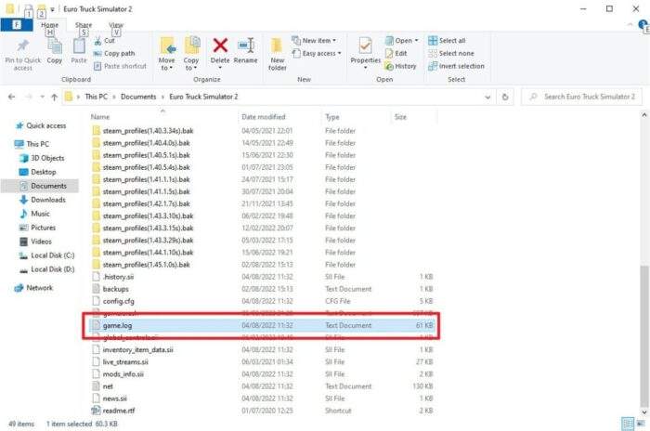Click the Search Euro Truck Simulator 2 box
The width and height of the screenshot is (650, 431).
point(582,97)
